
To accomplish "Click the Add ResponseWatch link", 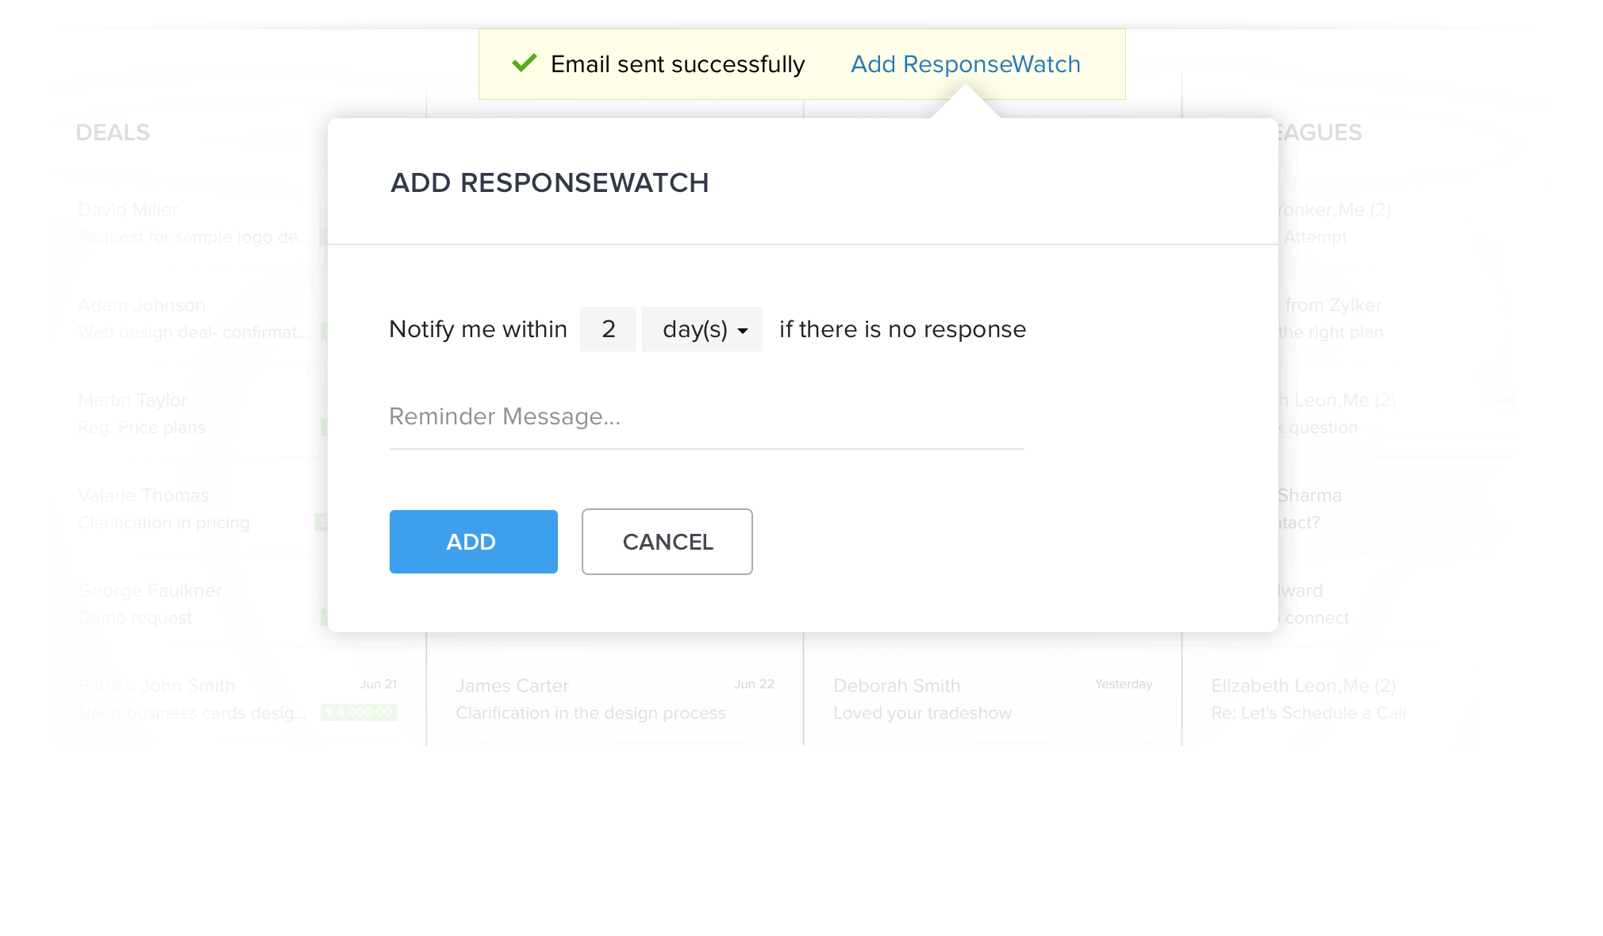I will coord(965,64).
